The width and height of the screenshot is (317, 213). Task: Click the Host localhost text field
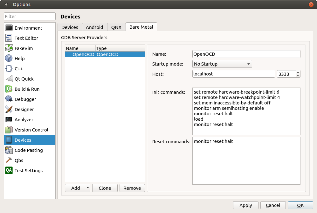233,74
